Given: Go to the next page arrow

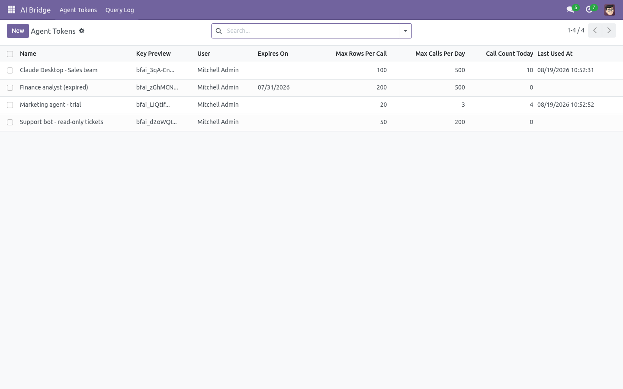Looking at the screenshot, I should tap(609, 31).
